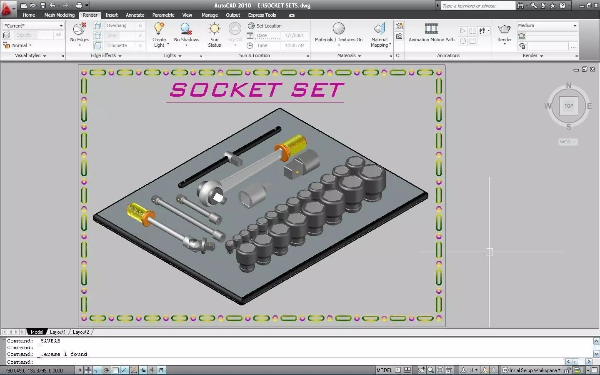Click the Render teapot icon
Viewport: 600px width, 375px height.
(x=505, y=29)
